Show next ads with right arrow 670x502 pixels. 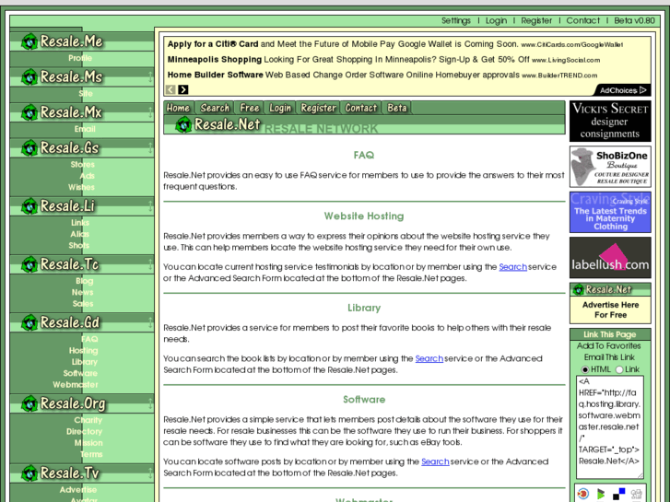tap(183, 89)
